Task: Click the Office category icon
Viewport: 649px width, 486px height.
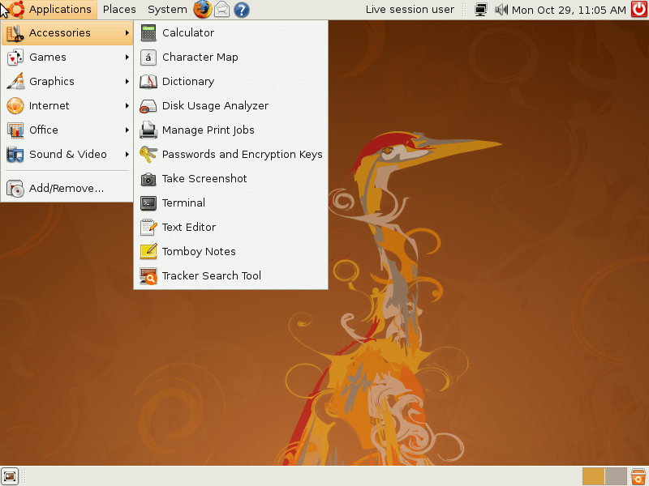Action: point(15,130)
